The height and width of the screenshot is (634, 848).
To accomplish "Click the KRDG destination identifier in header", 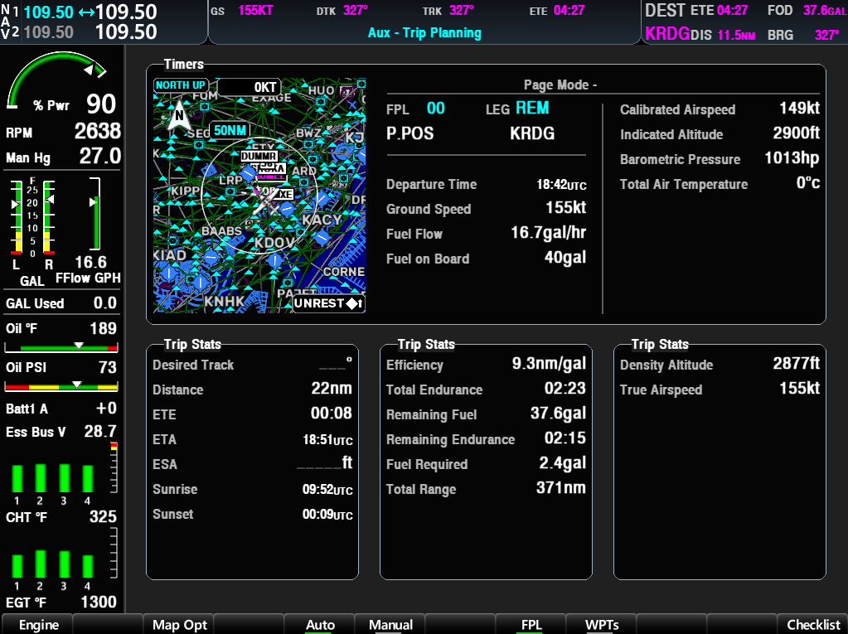I will pos(666,34).
